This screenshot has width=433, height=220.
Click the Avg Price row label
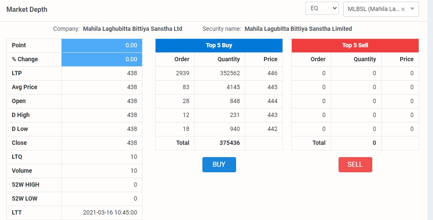pos(24,87)
